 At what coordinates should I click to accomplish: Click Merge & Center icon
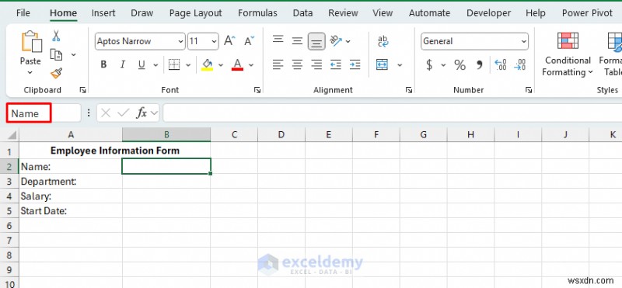[x=382, y=64]
